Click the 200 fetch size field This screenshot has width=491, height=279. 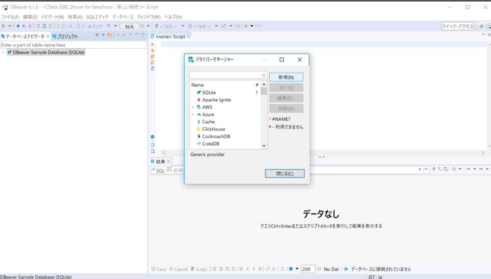(308, 269)
